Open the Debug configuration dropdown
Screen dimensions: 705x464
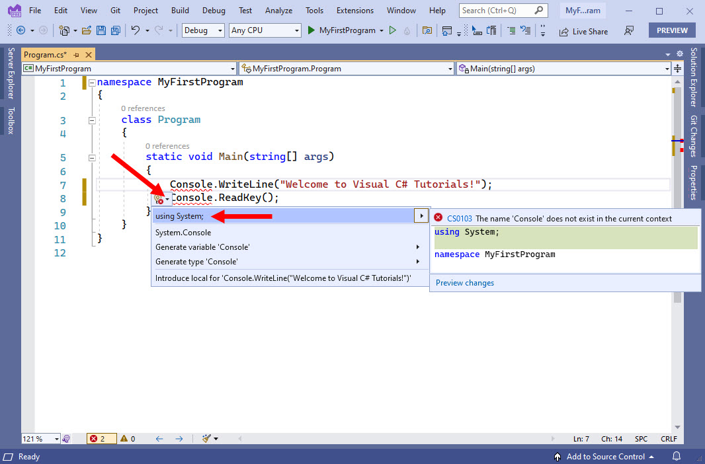202,30
